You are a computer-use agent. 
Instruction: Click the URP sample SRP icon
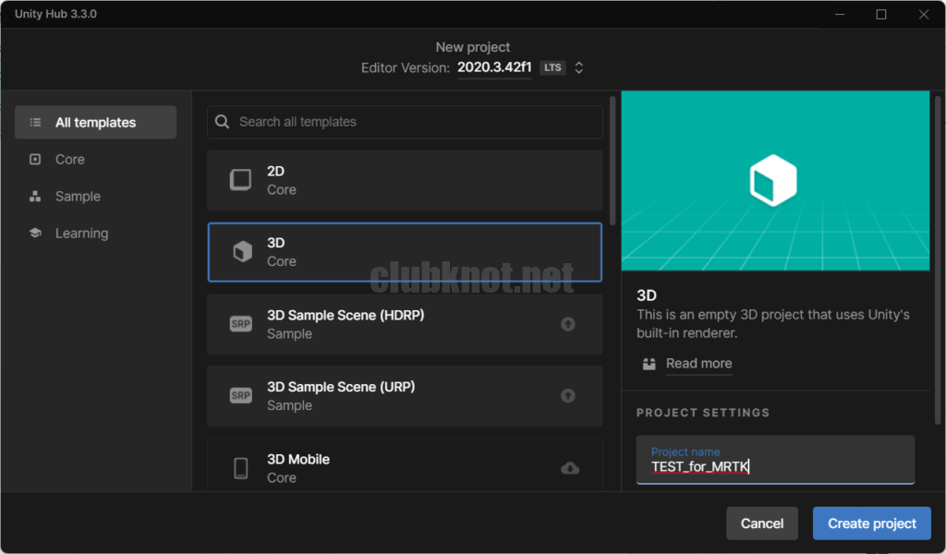(x=240, y=396)
